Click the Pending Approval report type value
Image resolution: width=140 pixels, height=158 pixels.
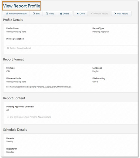(x=101, y=32)
